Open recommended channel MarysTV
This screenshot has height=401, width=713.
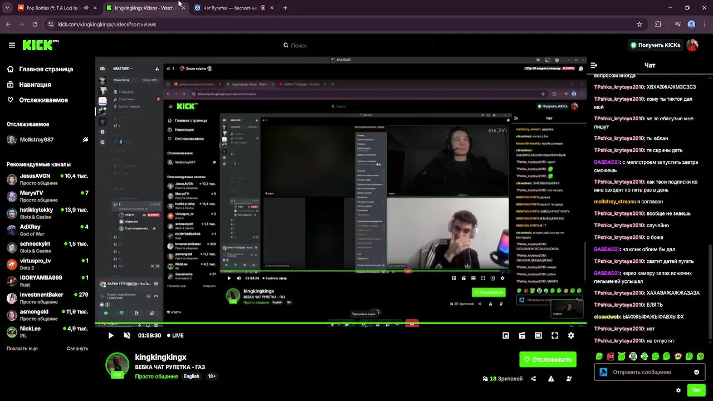(x=47, y=196)
